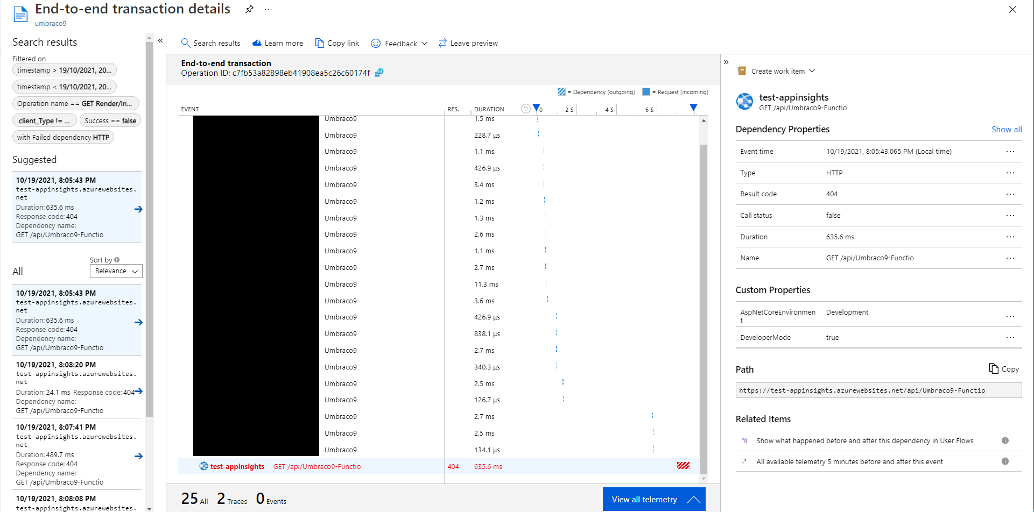The image size is (1034, 512).
Task: Copy the dependency Path
Action: [1004, 369]
